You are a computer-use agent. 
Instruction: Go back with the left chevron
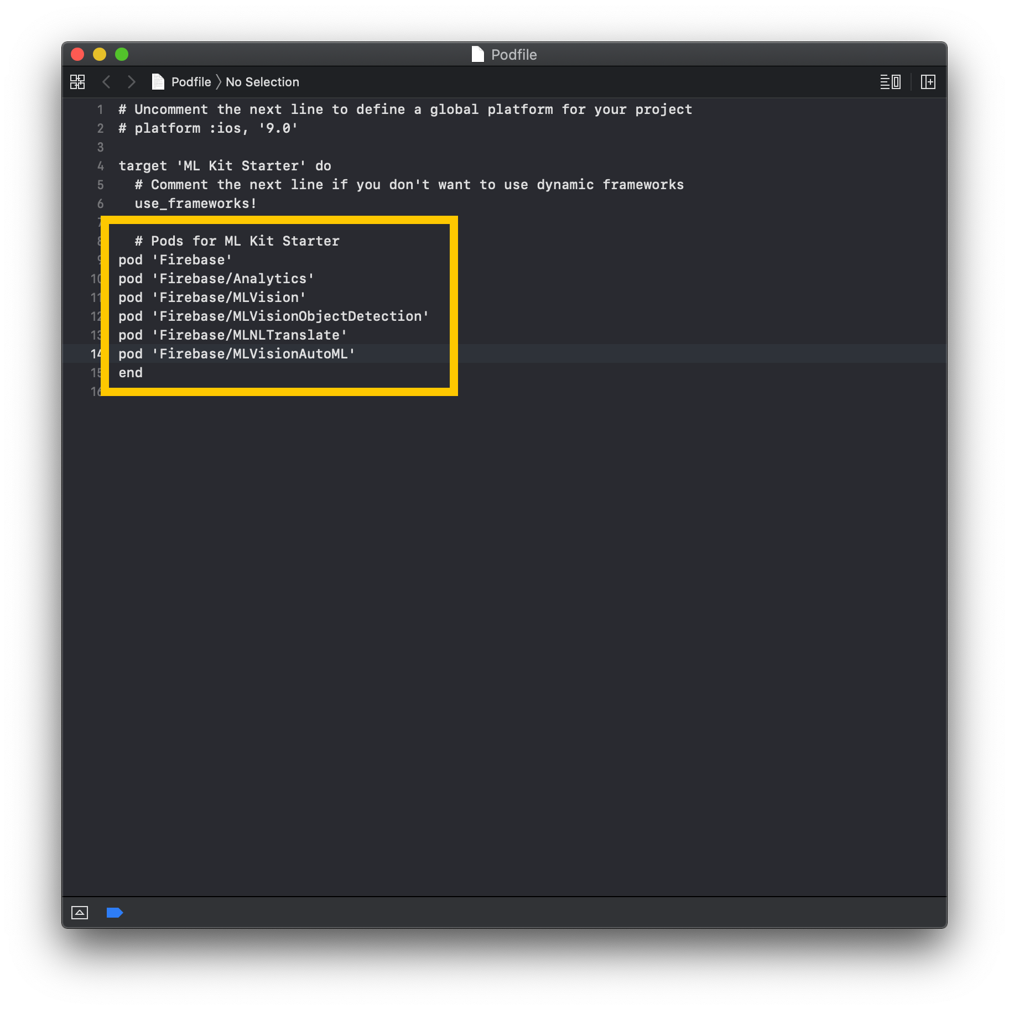click(106, 82)
